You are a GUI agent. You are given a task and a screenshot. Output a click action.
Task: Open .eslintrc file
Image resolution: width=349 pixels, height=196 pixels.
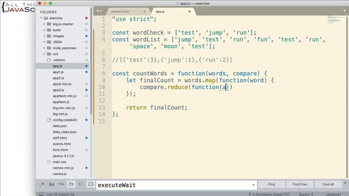click(59, 60)
